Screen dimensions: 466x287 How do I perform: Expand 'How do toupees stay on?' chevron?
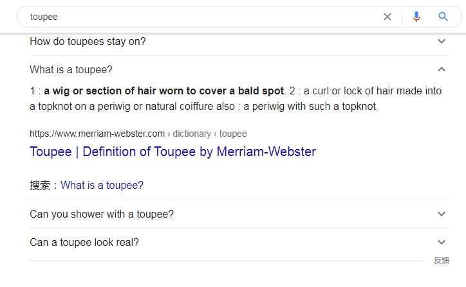click(442, 41)
